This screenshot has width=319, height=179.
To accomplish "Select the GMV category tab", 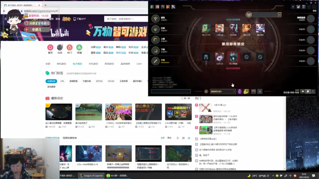I will (139, 64).
